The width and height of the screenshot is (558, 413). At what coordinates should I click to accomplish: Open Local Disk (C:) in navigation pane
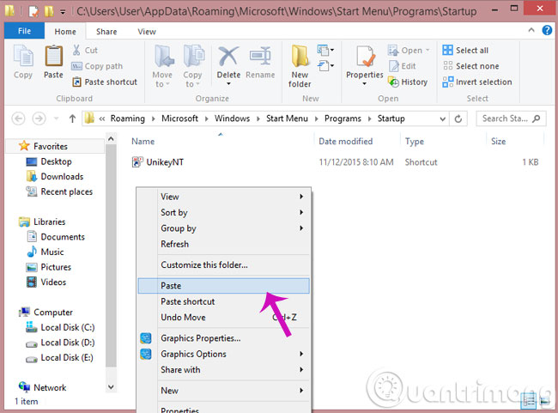click(60, 327)
